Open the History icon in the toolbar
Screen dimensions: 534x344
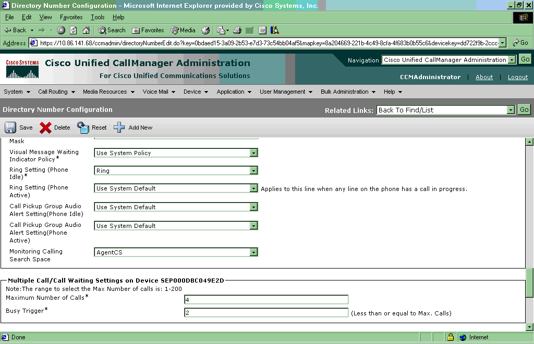pyautogui.click(x=205, y=30)
